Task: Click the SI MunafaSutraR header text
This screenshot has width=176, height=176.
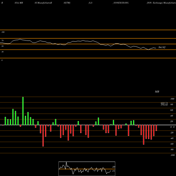Action: coord(43,3)
